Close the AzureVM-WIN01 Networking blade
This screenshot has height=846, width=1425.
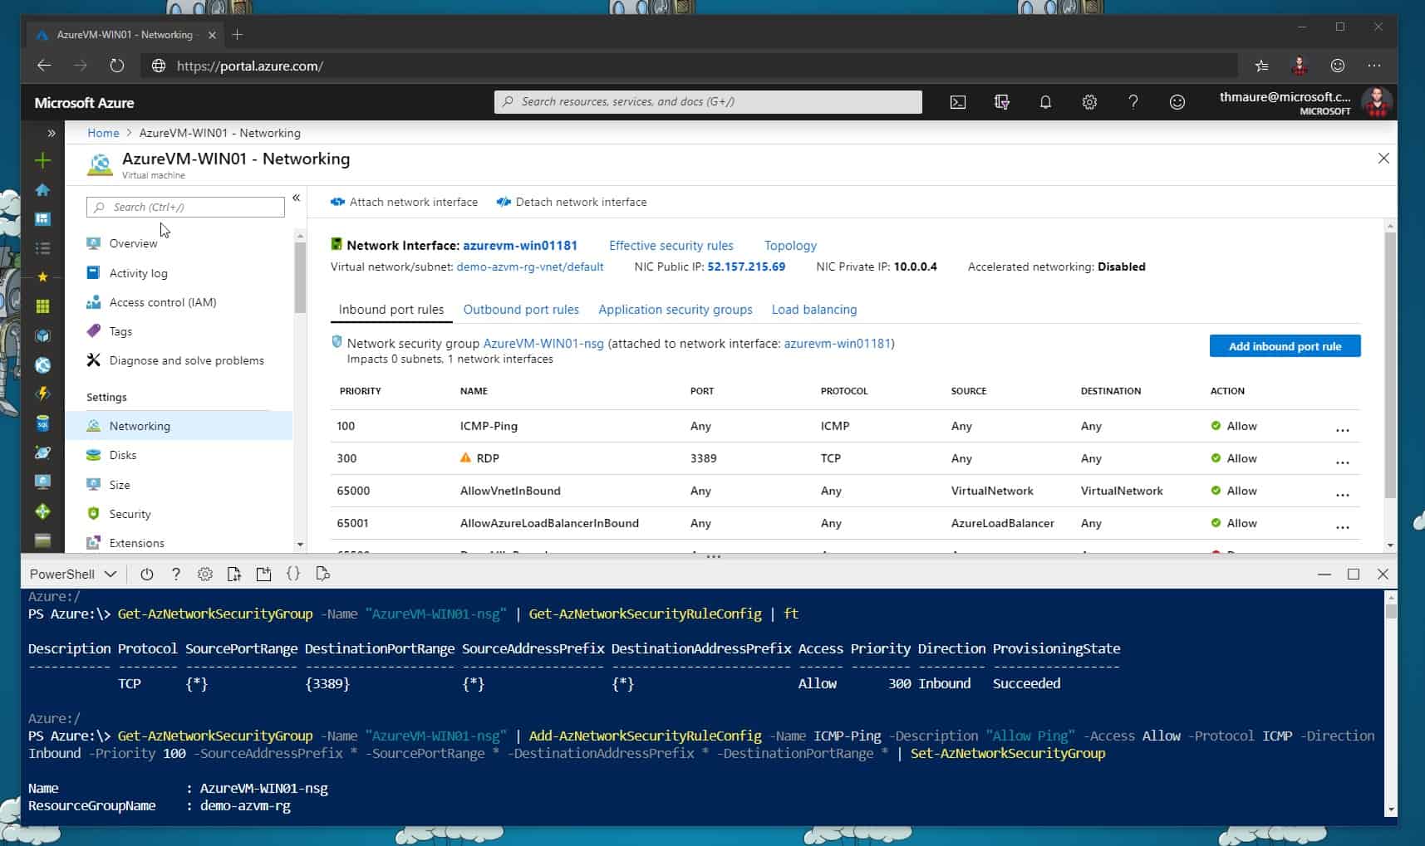1383,158
